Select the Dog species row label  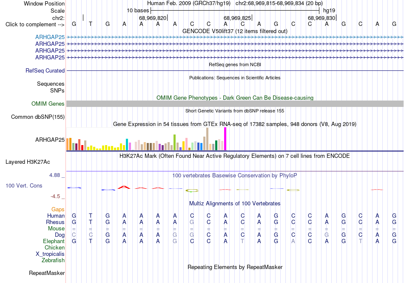60,235
